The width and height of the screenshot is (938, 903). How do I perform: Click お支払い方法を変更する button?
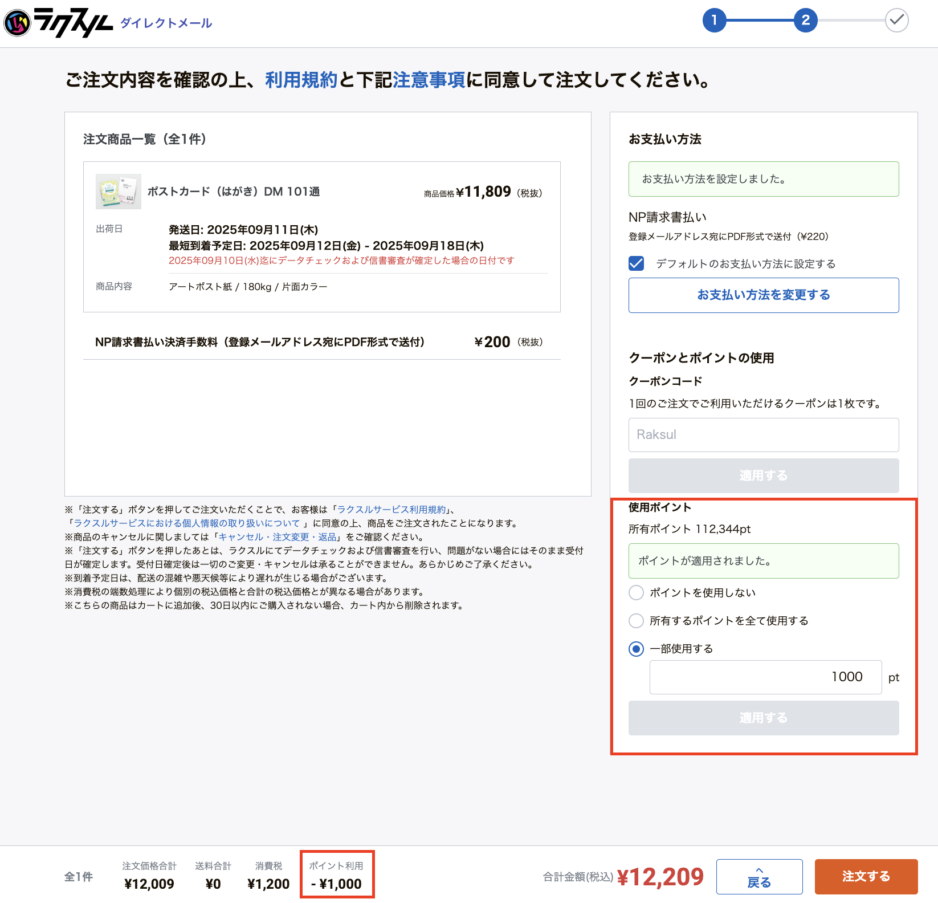764,295
